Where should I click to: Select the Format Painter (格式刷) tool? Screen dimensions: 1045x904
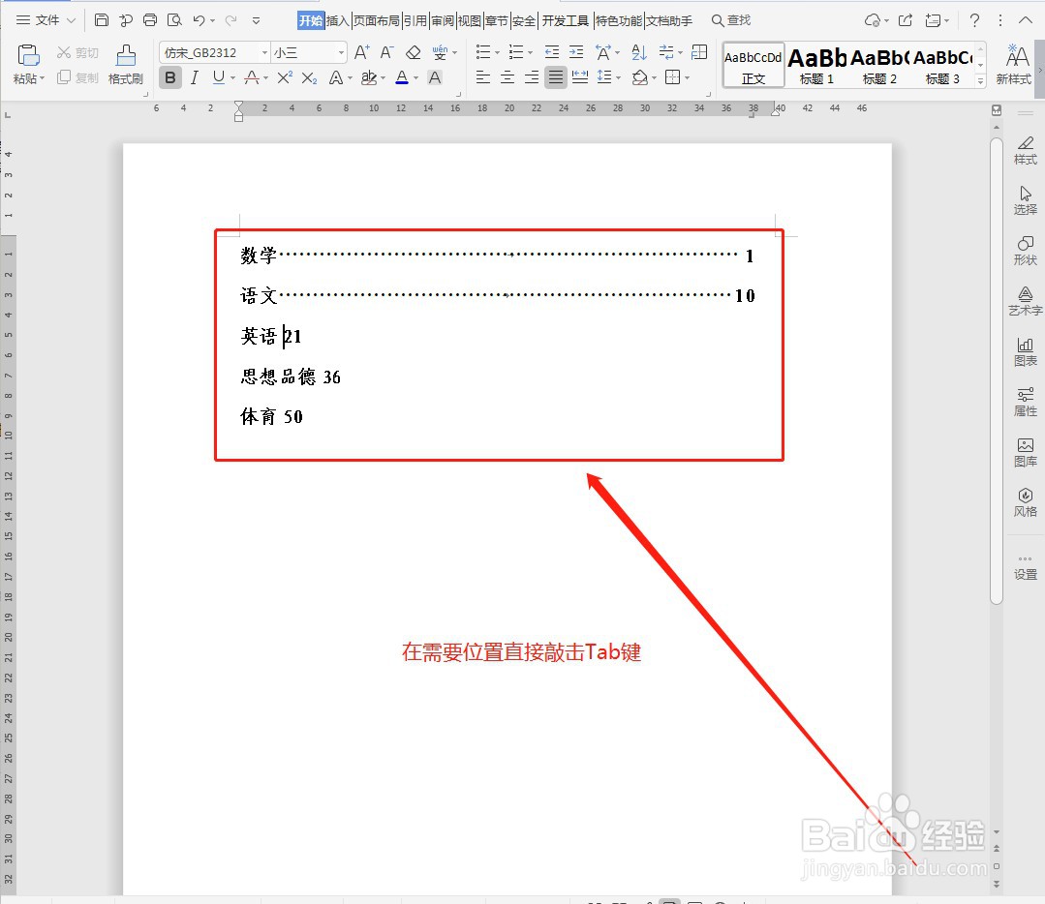tap(125, 66)
